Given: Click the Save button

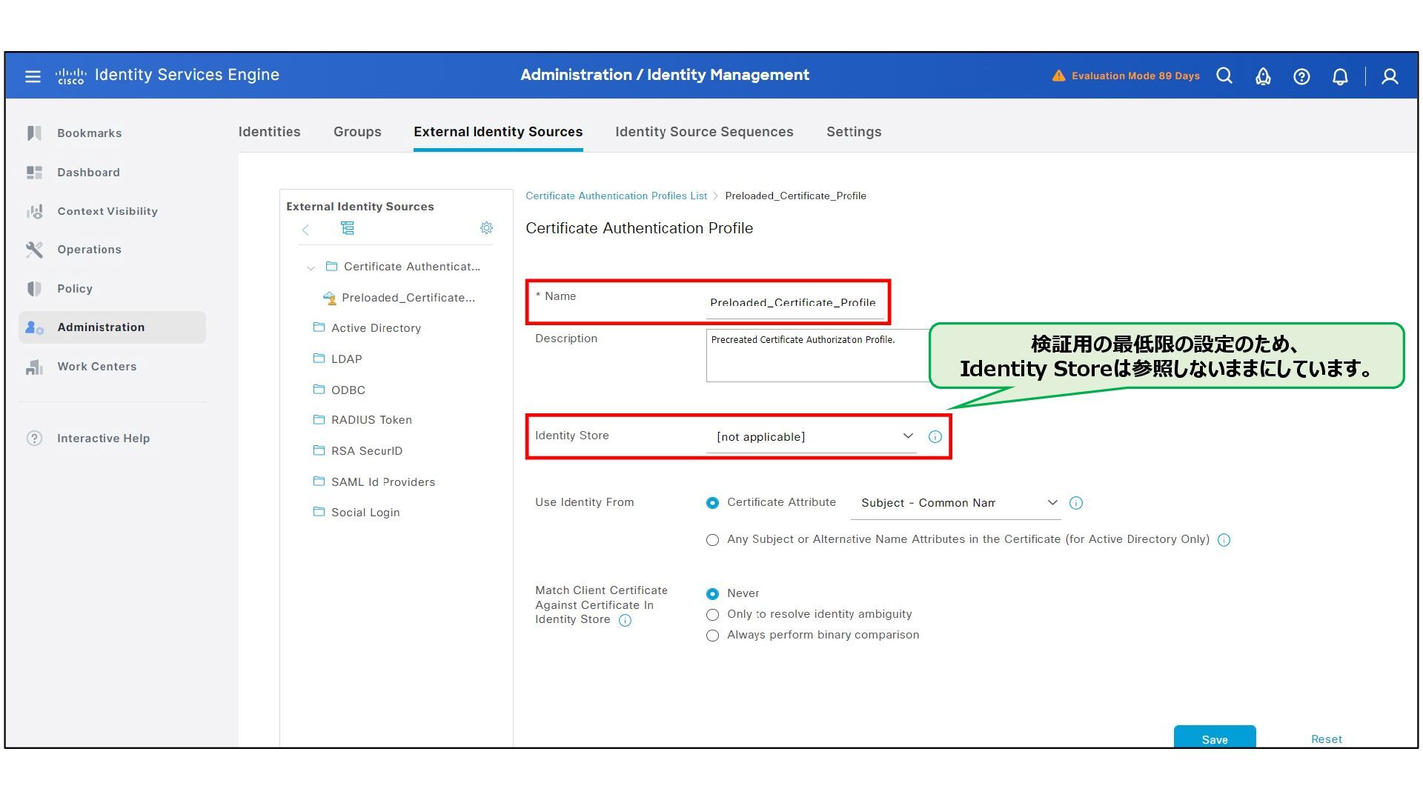Looking at the screenshot, I should pos(1214,738).
